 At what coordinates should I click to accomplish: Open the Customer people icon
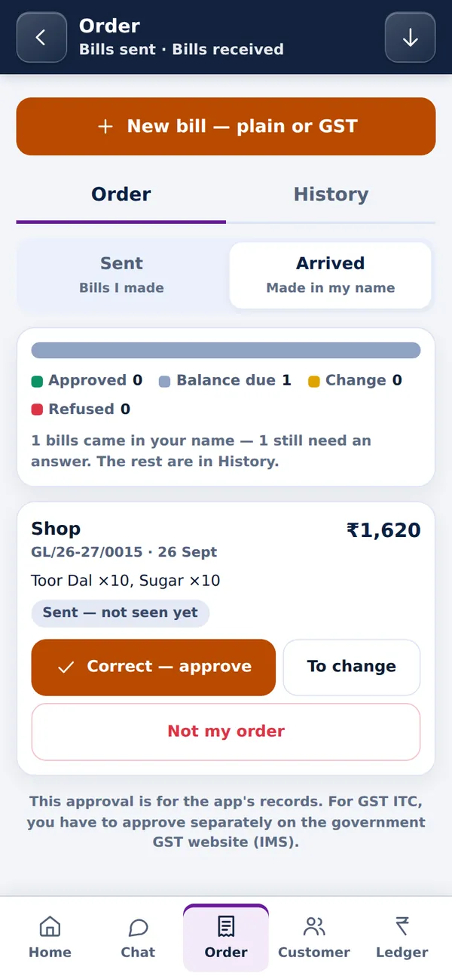314,926
